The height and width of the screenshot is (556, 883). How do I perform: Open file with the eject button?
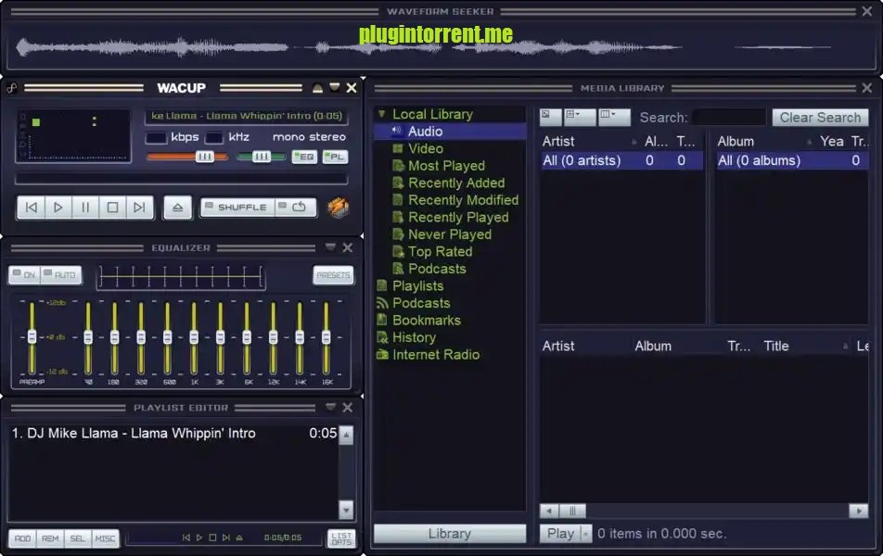tap(177, 208)
